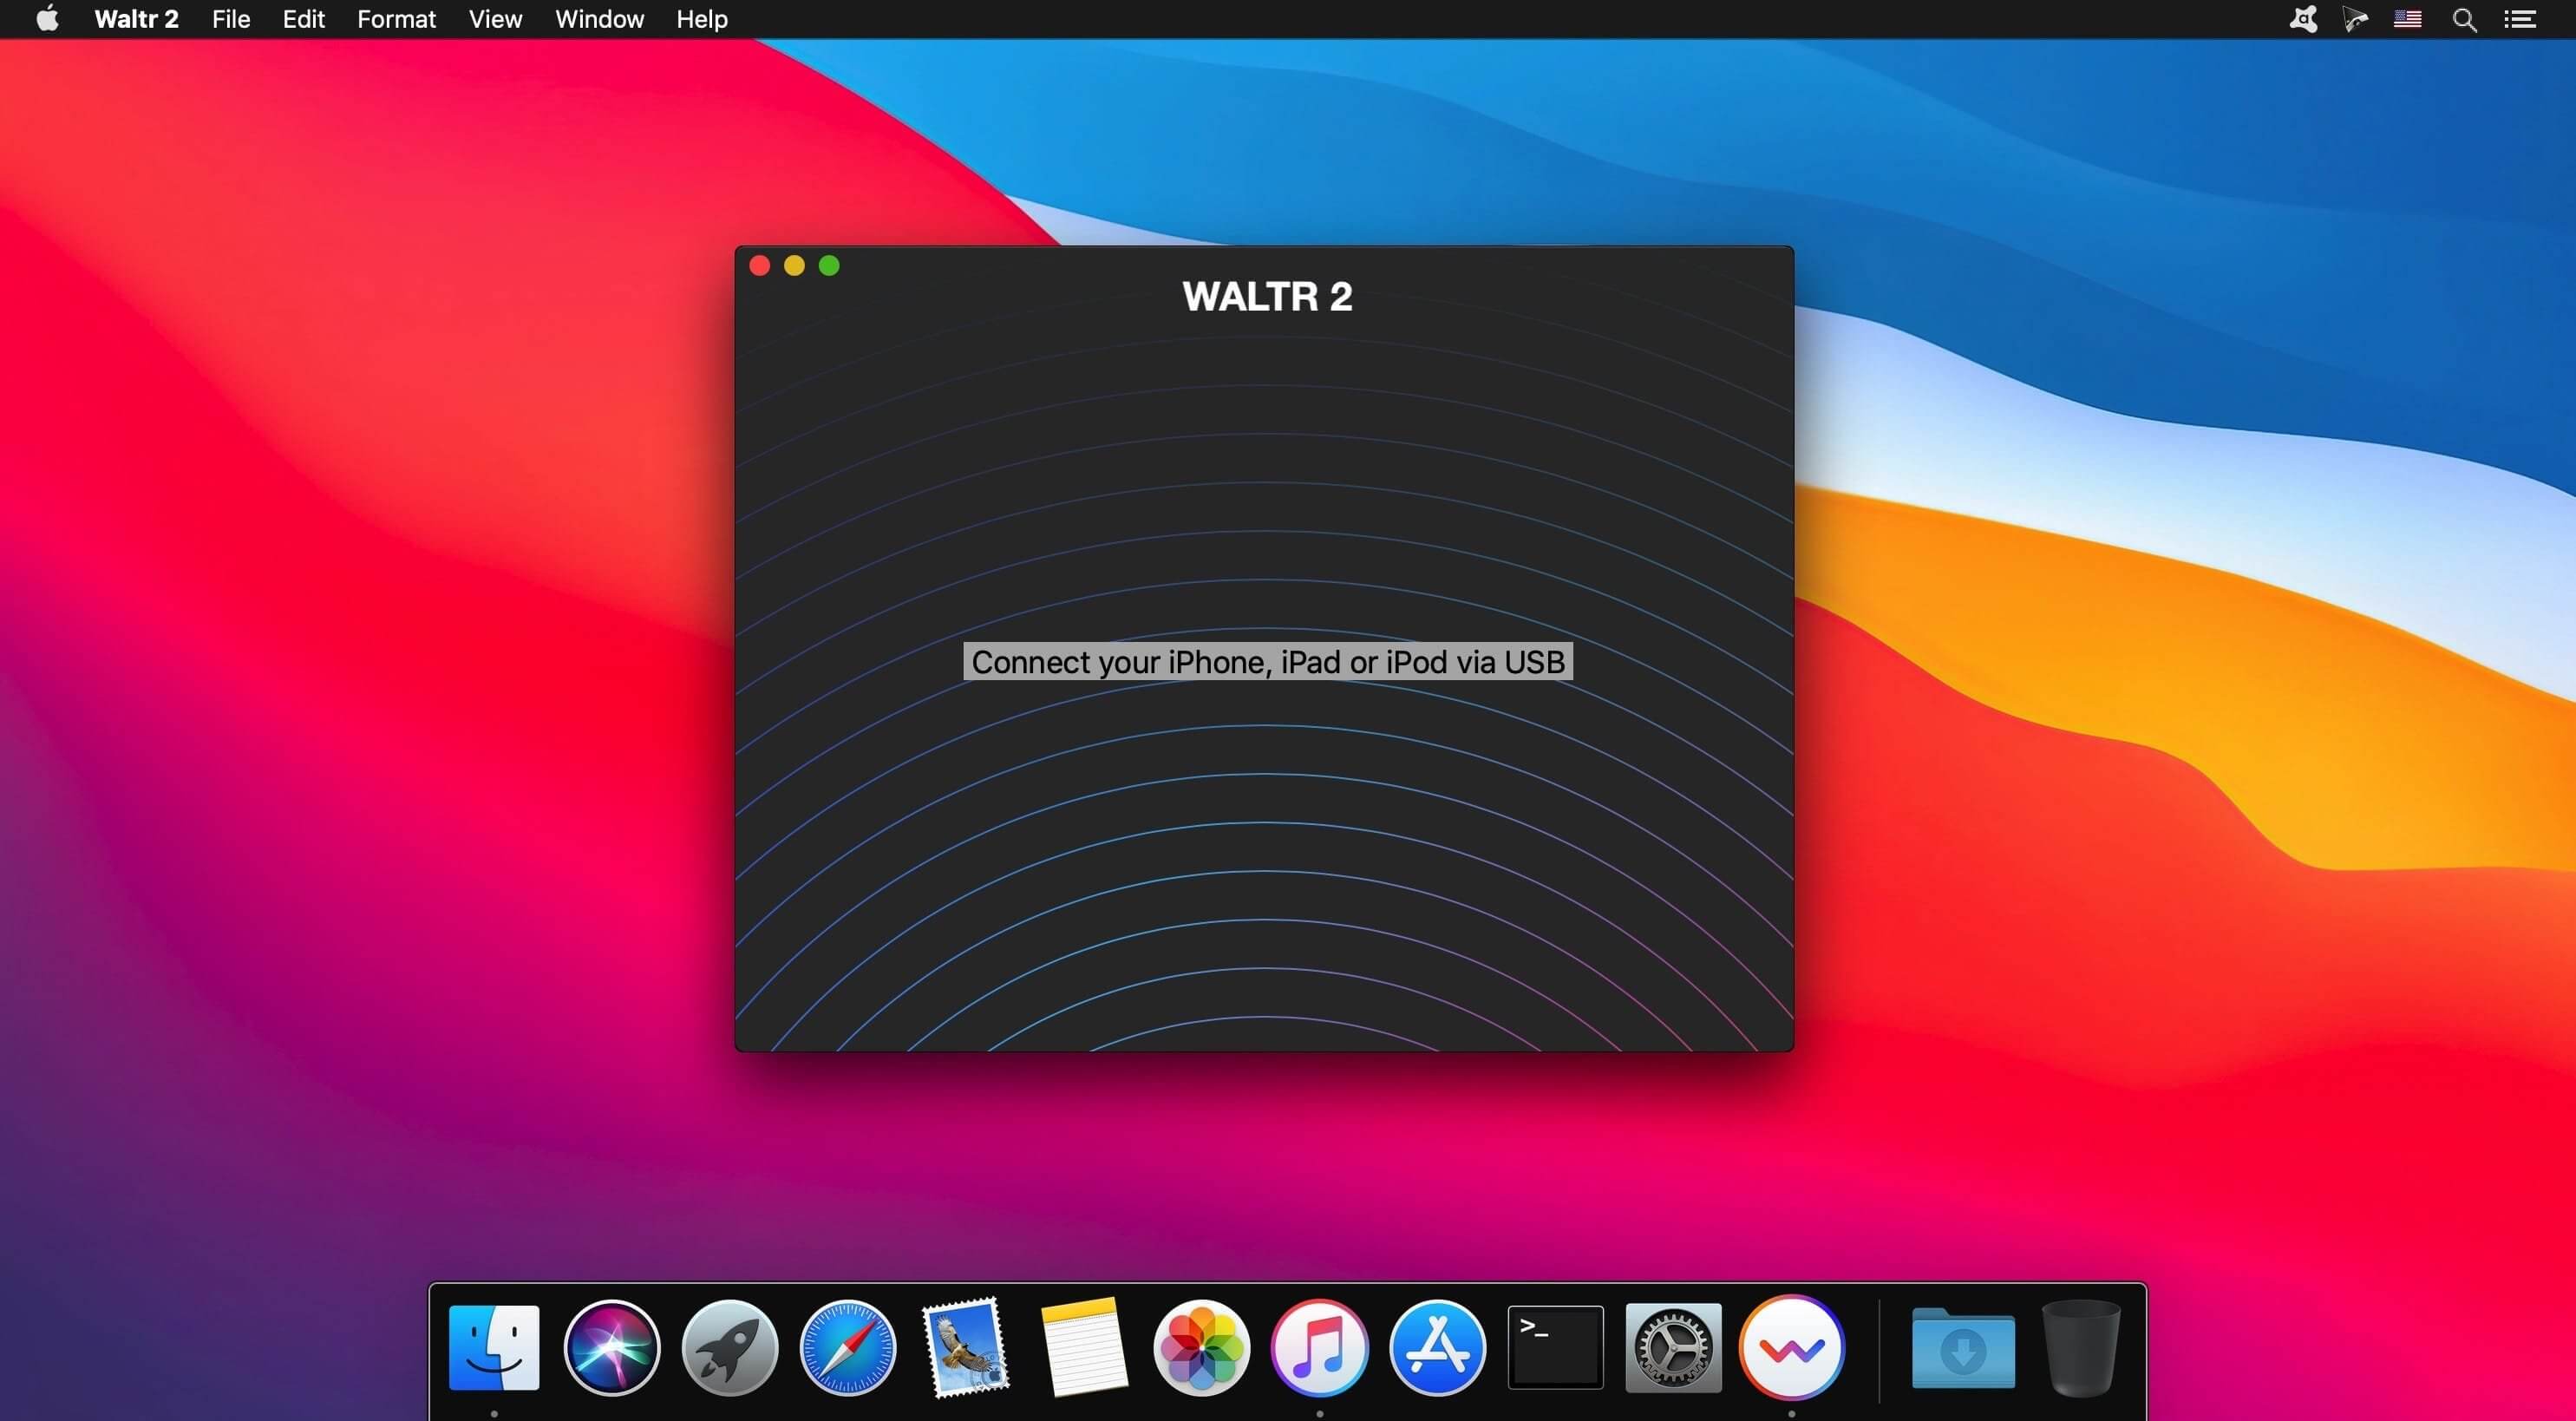Click the creature-shaped status icon in the menu bar
The height and width of the screenshot is (1421, 2576).
click(x=2303, y=19)
